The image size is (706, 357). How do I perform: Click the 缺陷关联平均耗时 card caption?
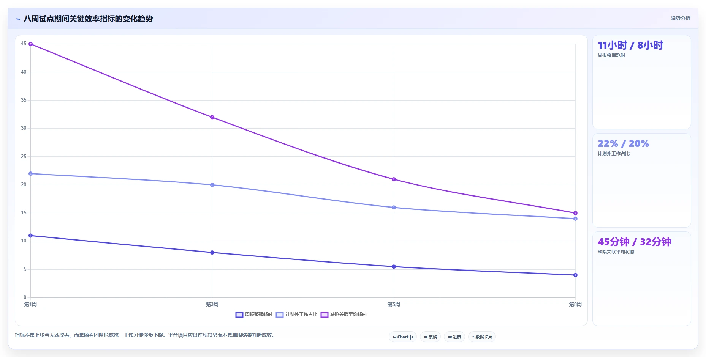coord(616,252)
